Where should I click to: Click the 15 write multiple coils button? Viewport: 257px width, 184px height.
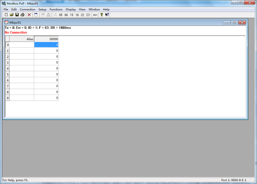point(72,15)
